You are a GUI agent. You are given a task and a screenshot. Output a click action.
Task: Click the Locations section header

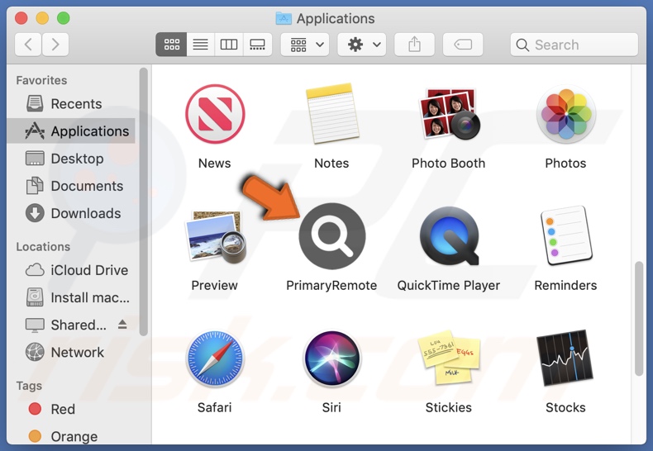pyautogui.click(x=43, y=247)
